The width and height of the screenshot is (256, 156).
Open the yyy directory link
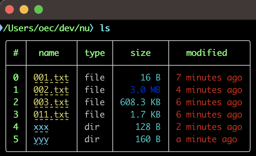point(41,140)
